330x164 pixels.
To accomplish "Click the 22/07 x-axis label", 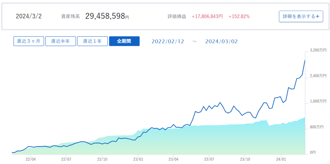I will 66,159.
